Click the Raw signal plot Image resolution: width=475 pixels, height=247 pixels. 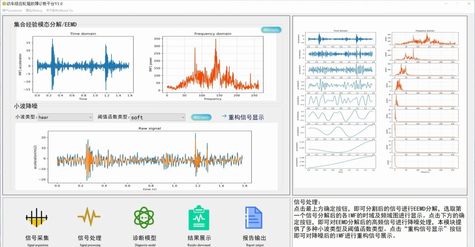150,157
